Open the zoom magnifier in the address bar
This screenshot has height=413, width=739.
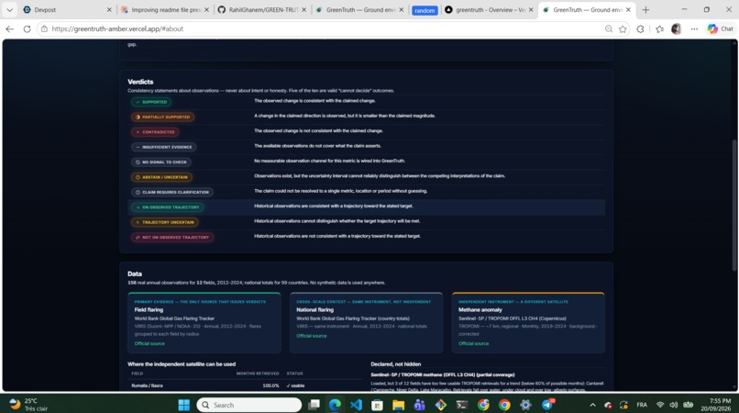click(609, 28)
